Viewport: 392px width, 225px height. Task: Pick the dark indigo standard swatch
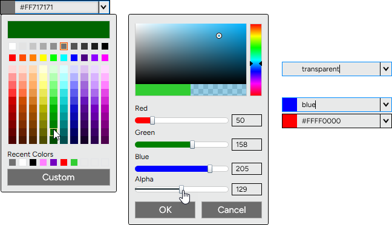tap(85, 57)
